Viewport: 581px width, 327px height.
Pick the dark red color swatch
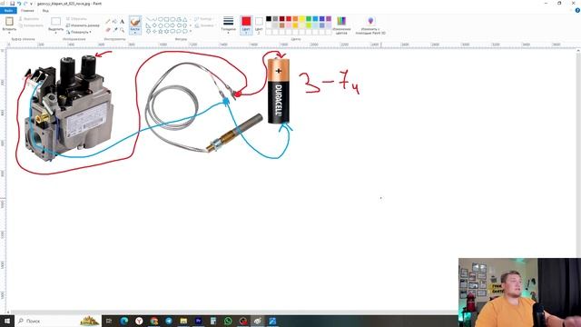pos(282,19)
